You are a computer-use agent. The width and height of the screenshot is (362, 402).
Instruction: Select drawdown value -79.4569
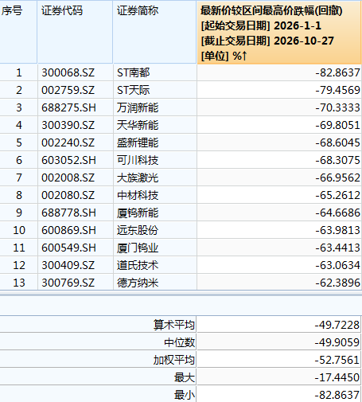337,90
